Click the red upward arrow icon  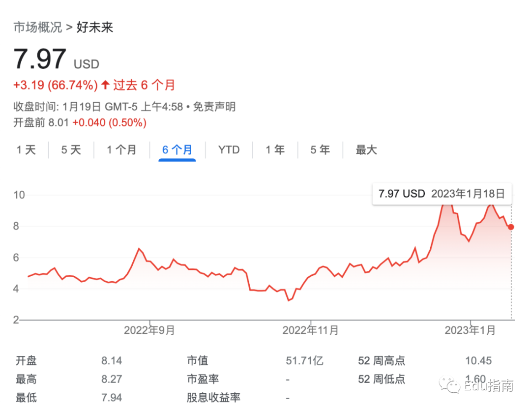click(x=105, y=85)
